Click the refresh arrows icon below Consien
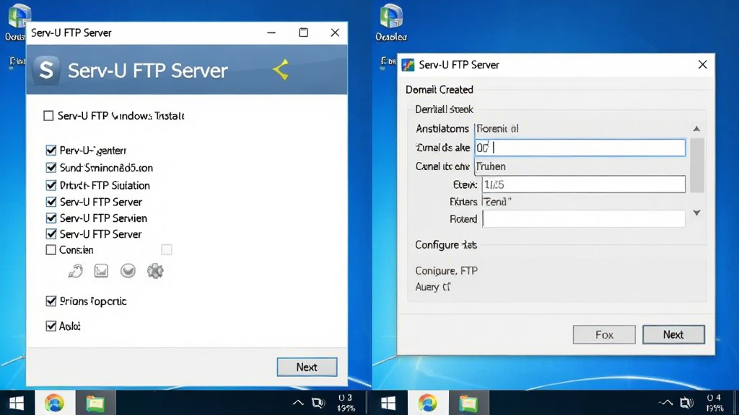739x415 pixels. tap(75, 271)
